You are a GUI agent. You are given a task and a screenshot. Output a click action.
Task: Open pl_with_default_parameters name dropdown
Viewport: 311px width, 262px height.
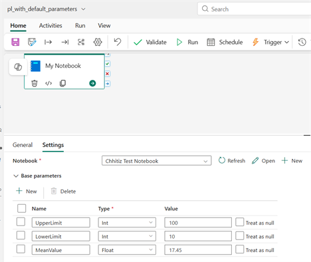click(x=83, y=9)
